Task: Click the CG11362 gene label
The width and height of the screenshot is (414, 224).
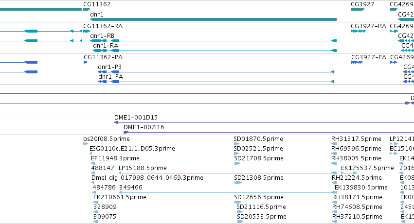Action: (x=97, y=4)
